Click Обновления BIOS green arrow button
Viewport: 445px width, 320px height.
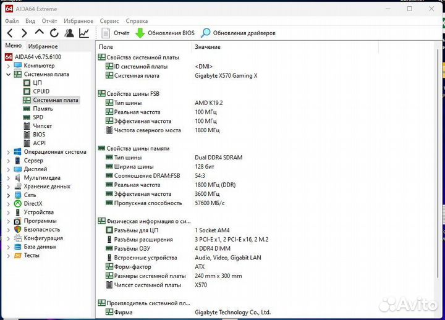coord(165,33)
